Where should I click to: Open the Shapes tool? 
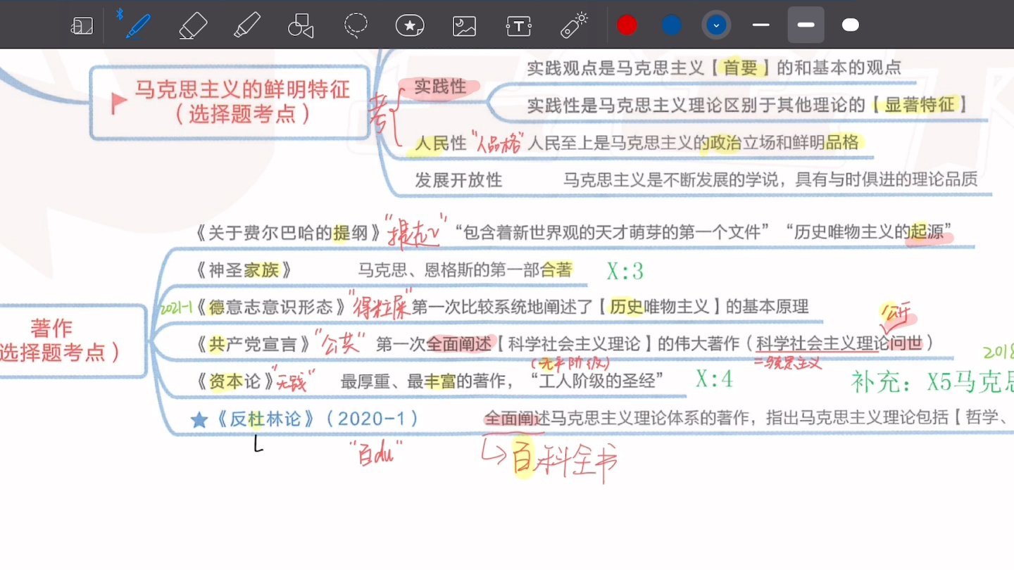pos(301,26)
